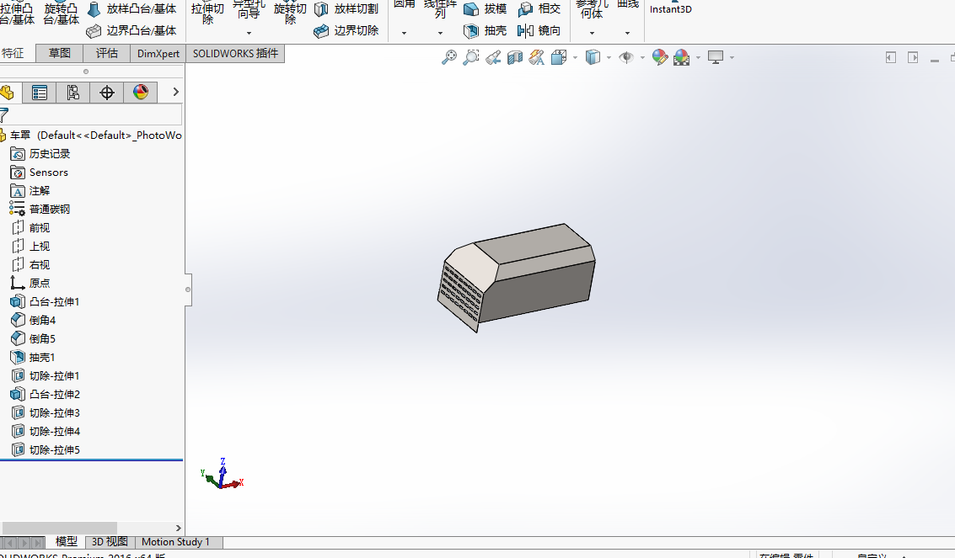Expand dropdown under Curves (曲线)
Screen dimensions: 955x558
click(x=627, y=33)
